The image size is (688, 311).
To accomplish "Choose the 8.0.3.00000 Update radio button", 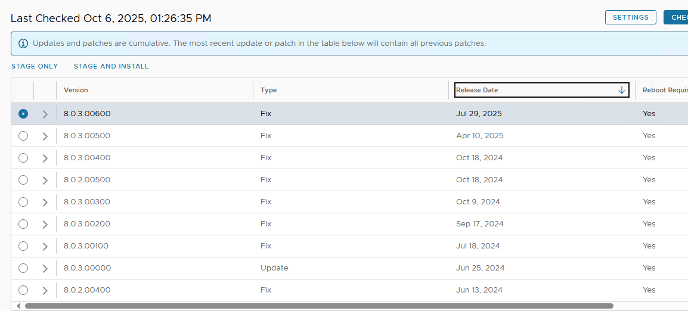I will tap(23, 268).
